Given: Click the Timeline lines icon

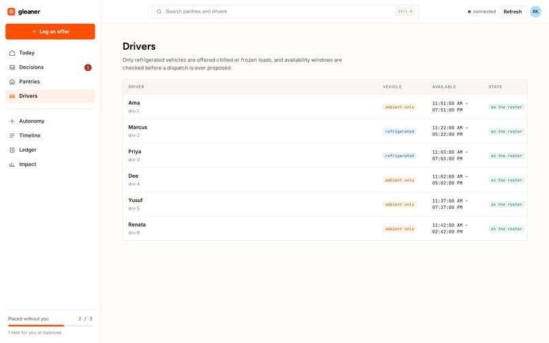Looking at the screenshot, I should (12, 135).
